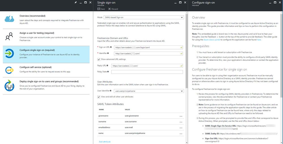Image resolution: width=283 pixels, height=144 pixels.
Task: Open ellipsis menu for name attribute
Action: [181, 134]
